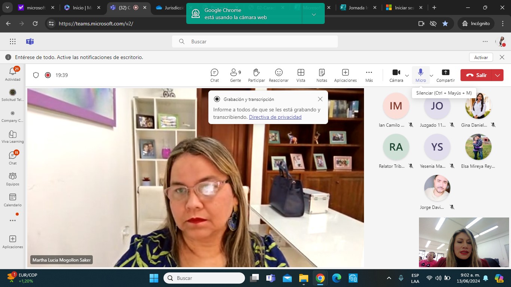This screenshot has width=511, height=287.
Task: Open the Directiva de privacidad link
Action: pyautogui.click(x=275, y=117)
